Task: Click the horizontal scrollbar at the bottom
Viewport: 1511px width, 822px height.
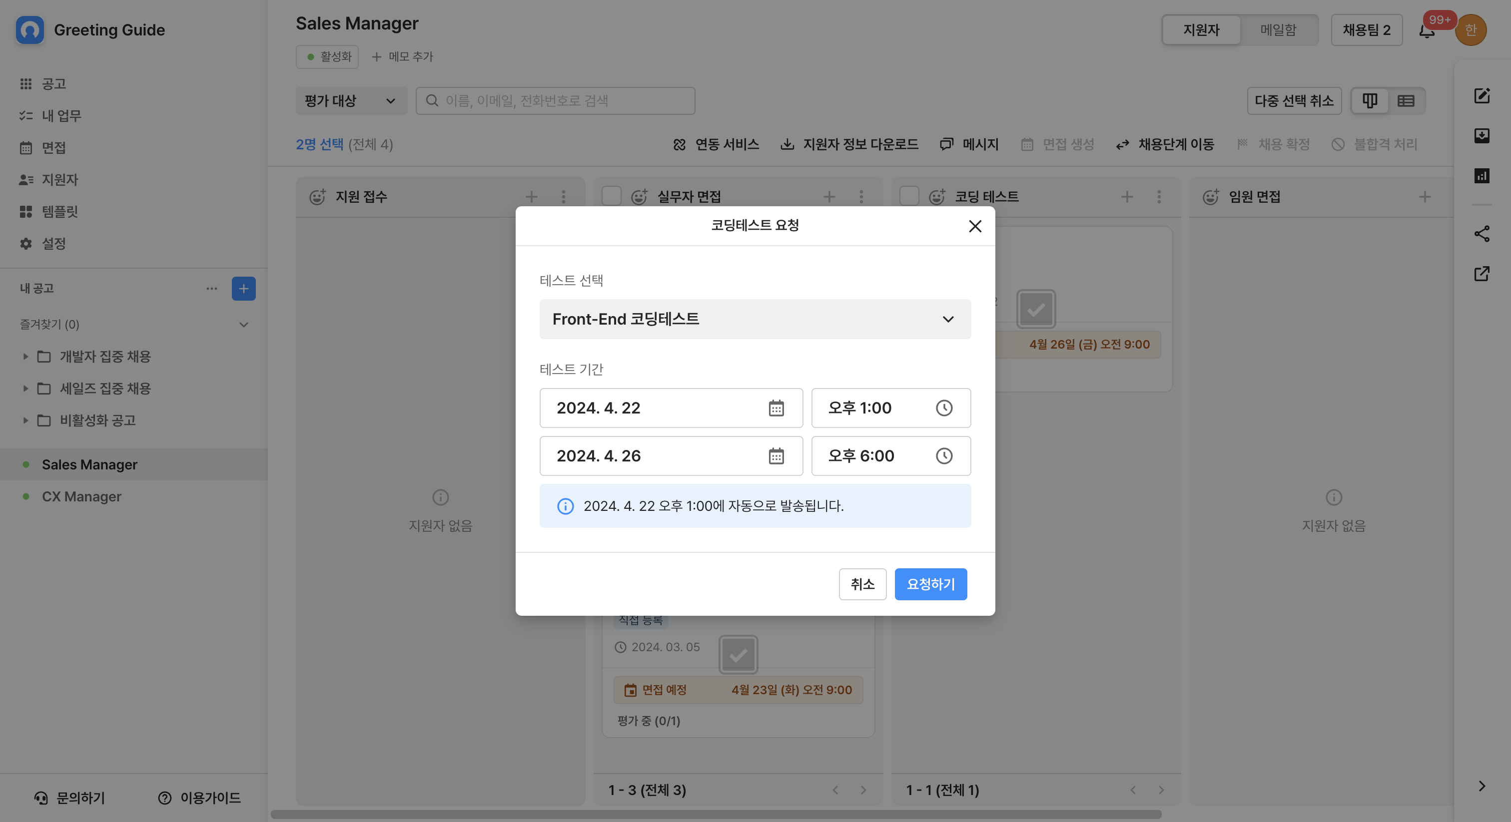Action: pyautogui.click(x=716, y=815)
